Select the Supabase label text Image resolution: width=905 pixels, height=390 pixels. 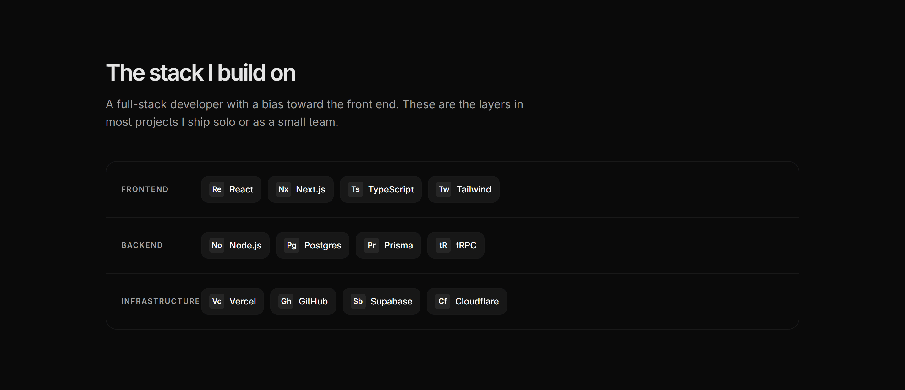392,302
